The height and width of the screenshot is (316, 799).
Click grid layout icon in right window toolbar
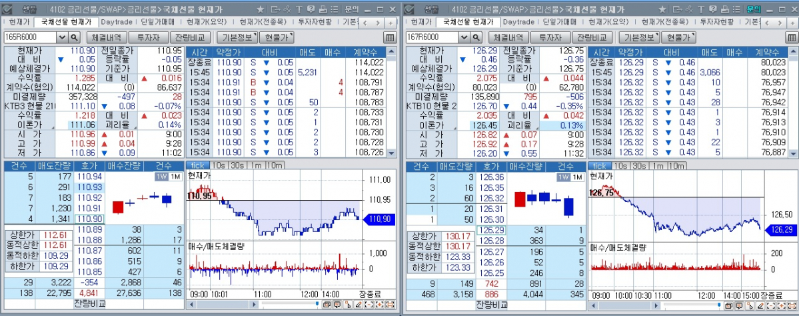click(792, 37)
